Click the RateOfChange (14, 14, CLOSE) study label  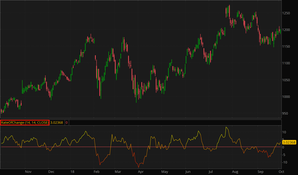click(x=25, y=123)
